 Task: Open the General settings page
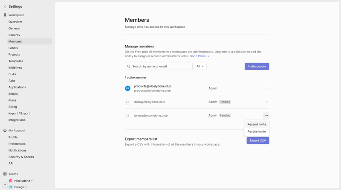[x=29, y=28]
